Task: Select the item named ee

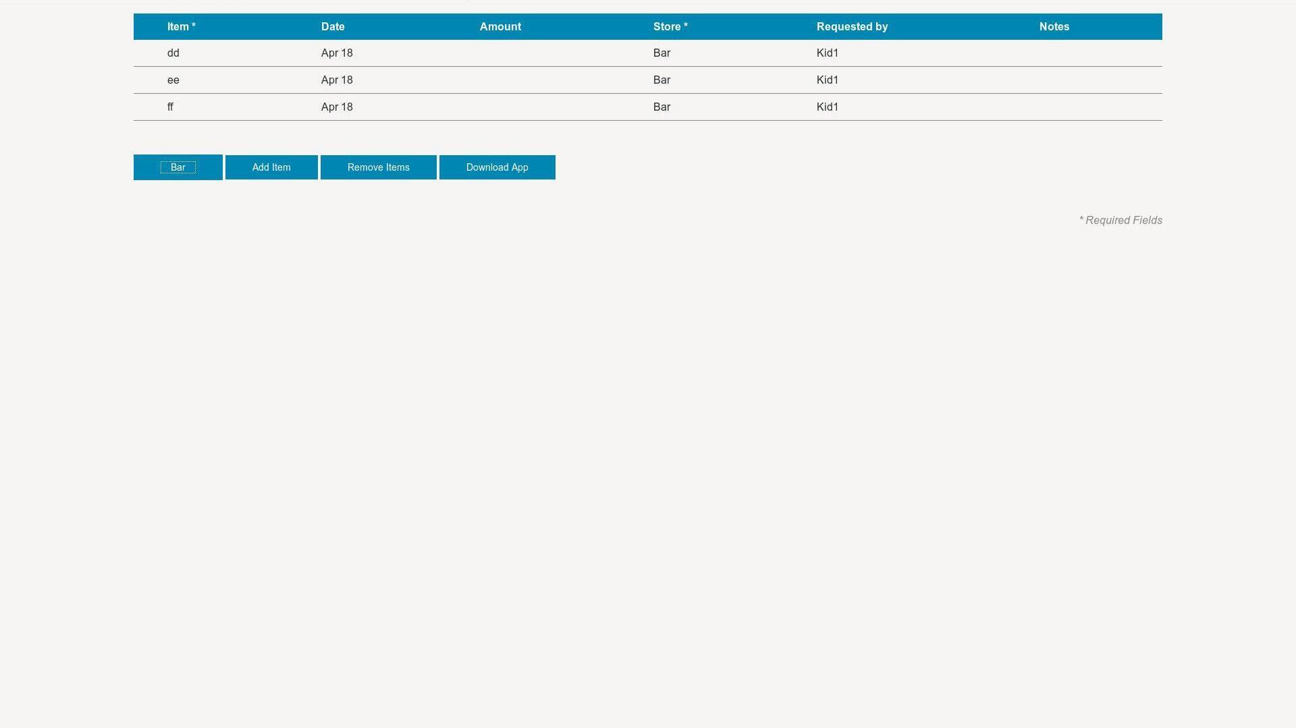Action: [x=173, y=80]
